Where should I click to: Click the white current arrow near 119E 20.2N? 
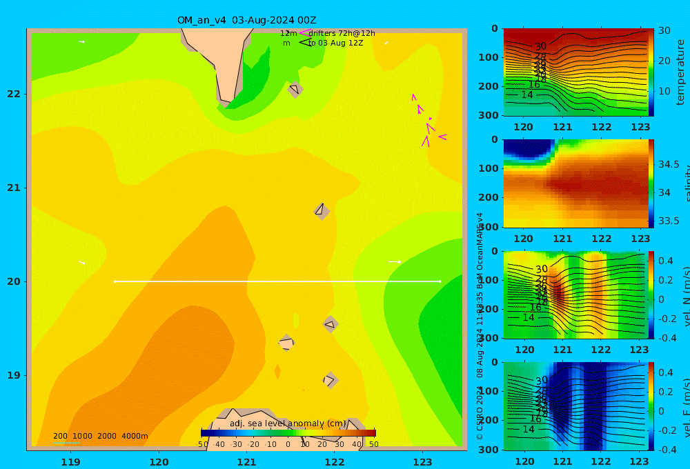click(82, 263)
